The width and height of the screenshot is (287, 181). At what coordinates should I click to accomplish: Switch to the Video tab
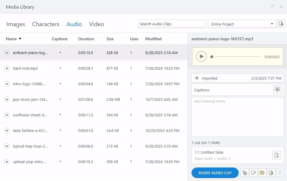[97, 24]
